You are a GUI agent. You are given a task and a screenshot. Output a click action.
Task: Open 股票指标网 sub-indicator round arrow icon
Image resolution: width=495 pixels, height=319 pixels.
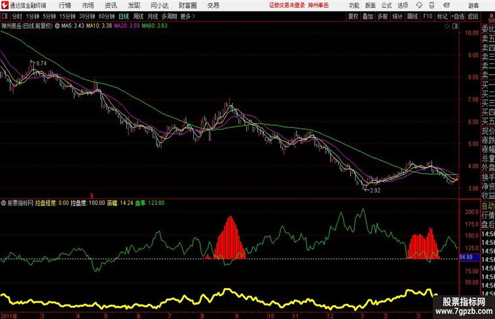[3, 203]
